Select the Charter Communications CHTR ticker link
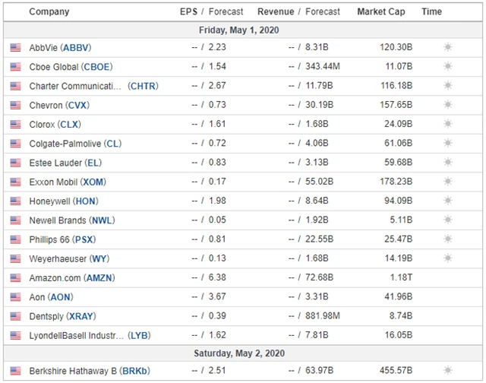486x383 pixels. [143, 86]
